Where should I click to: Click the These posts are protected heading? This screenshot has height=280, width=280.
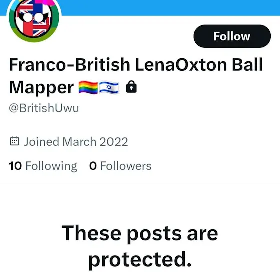(140, 247)
